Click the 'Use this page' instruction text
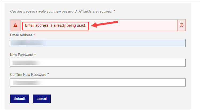Image resolution: width=200 pixels, height=110 pixels. point(61,11)
